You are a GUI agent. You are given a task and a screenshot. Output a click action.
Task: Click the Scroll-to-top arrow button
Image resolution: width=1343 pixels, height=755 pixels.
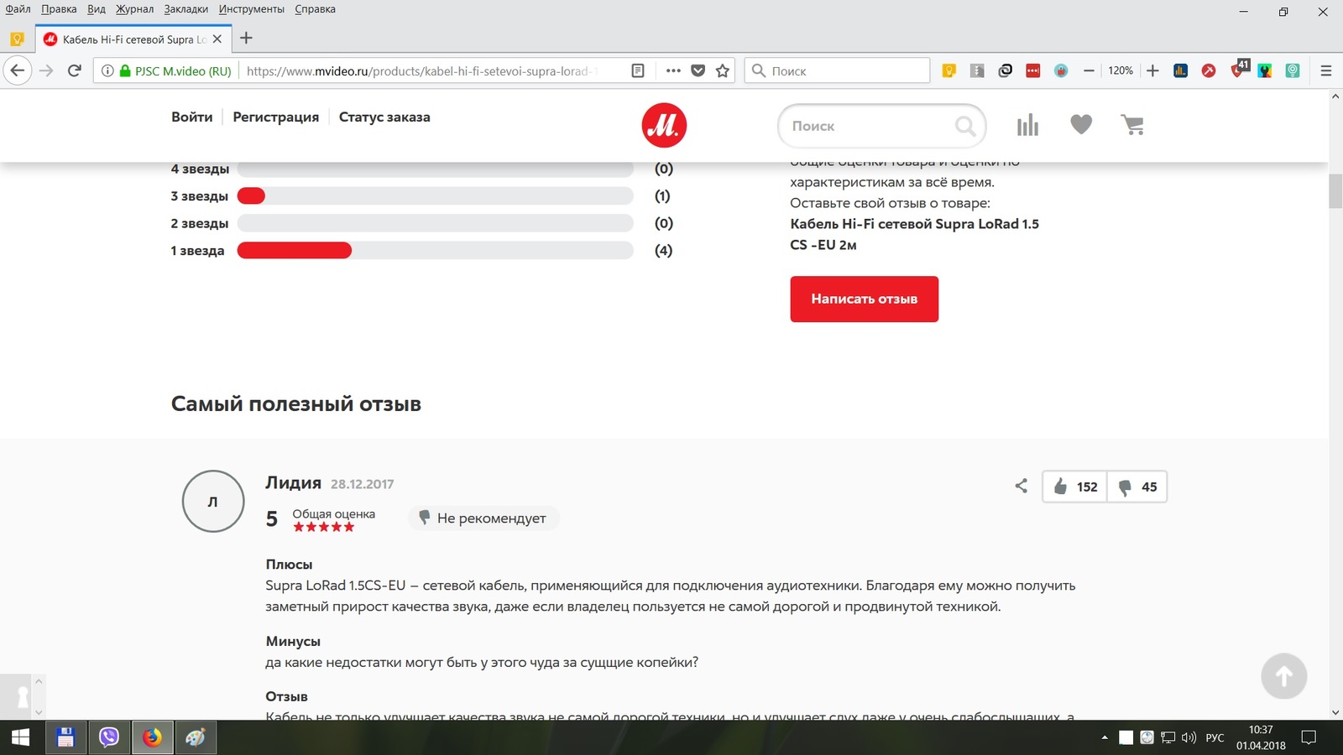pyautogui.click(x=1283, y=676)
